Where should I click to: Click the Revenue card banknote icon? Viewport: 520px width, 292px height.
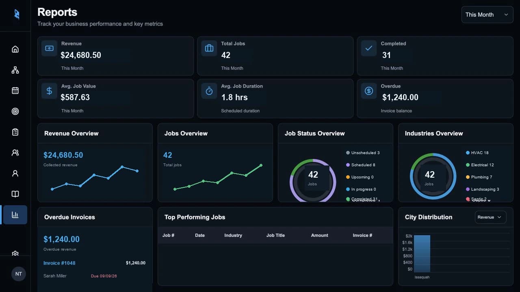pos(49,48)
